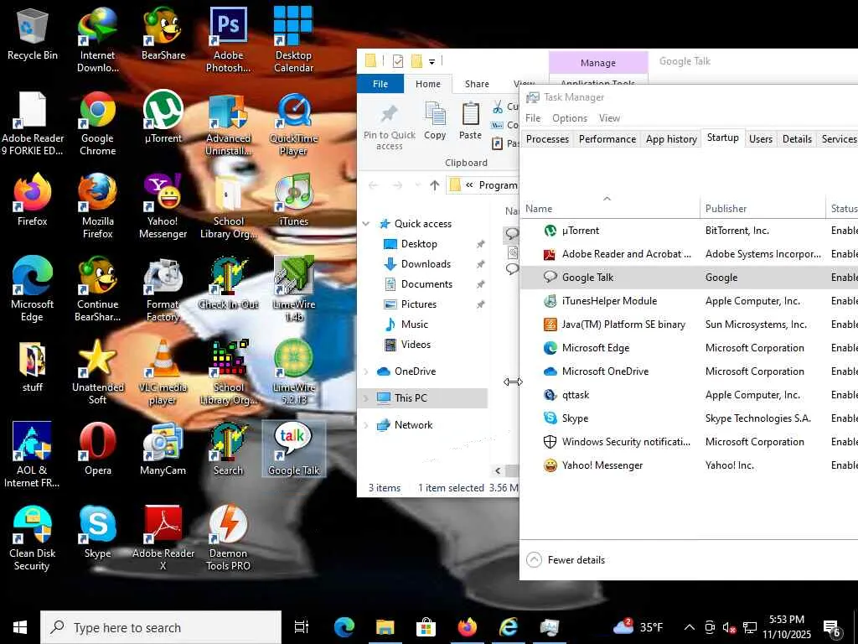The image size is (858, 644).
Task: Open the File tab in File Explorer
Action: point(380,84)
